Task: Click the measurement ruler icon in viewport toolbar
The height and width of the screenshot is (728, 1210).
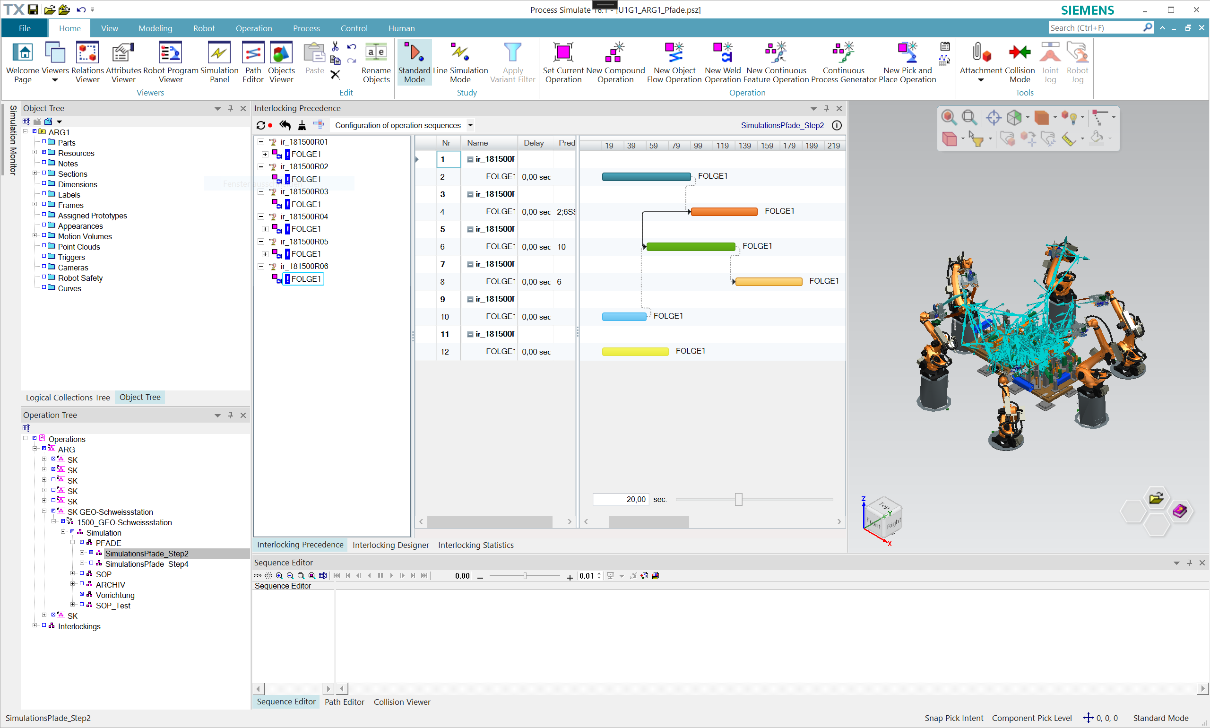Action: (1069, 139)
